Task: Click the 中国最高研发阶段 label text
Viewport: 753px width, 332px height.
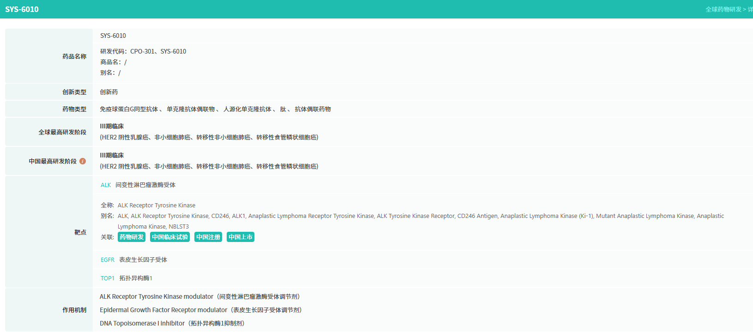Action: point(53,161)
